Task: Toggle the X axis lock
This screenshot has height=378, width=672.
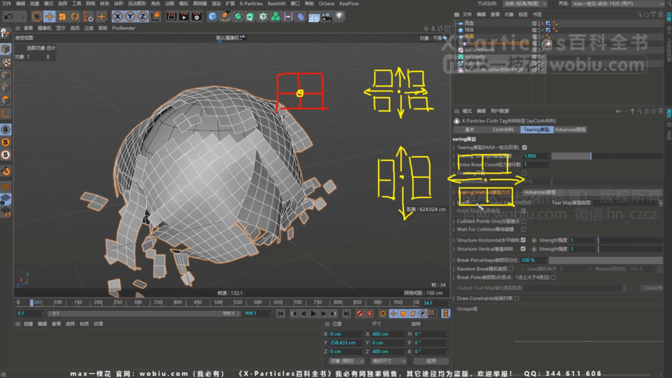Action: pos(117,16)
